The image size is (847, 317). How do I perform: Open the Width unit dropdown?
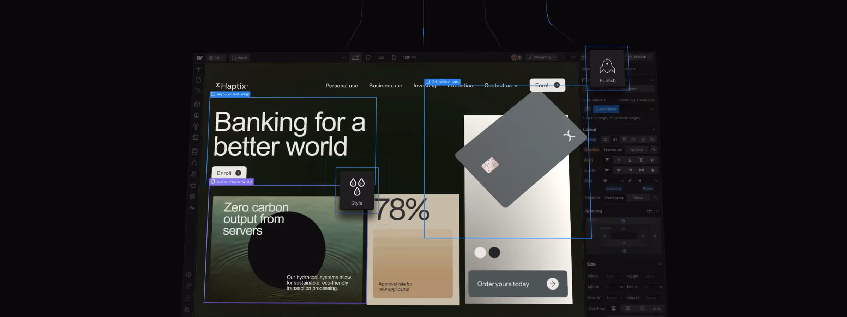click(x=621, y=276)
